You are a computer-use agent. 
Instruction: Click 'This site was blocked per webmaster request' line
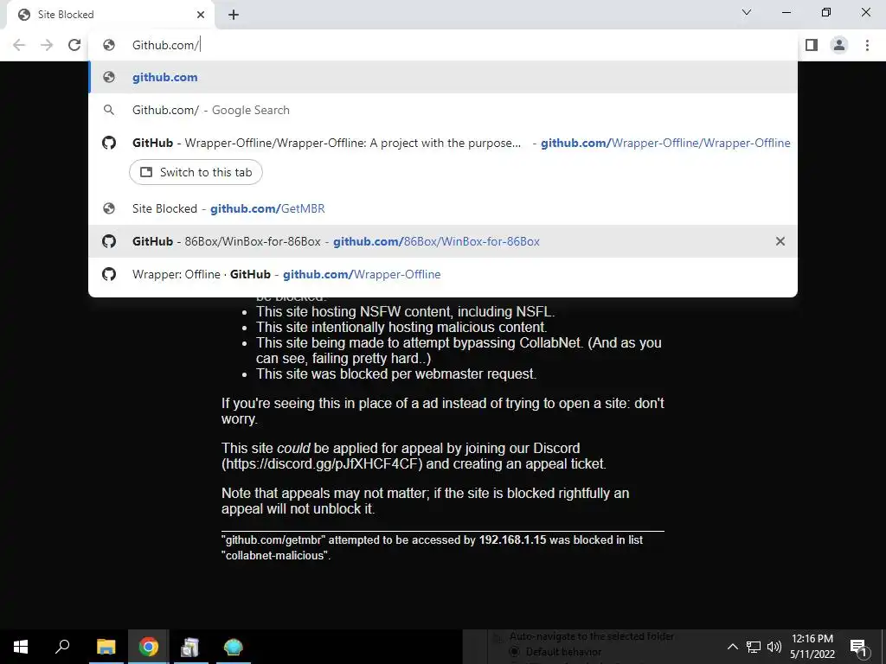[x=396, y=373]
